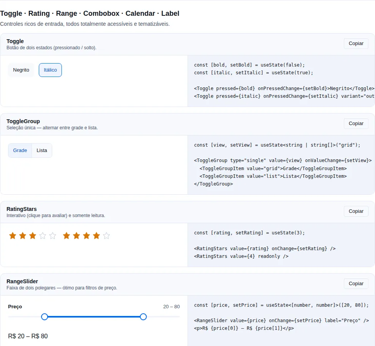This screenshot has height=346, width=375.
Task: Click the third filled star in the interactive rating
Action: (33, 236)
